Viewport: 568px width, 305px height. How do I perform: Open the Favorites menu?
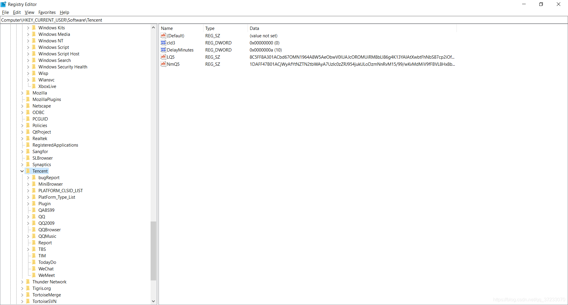[x=47, y=12]
